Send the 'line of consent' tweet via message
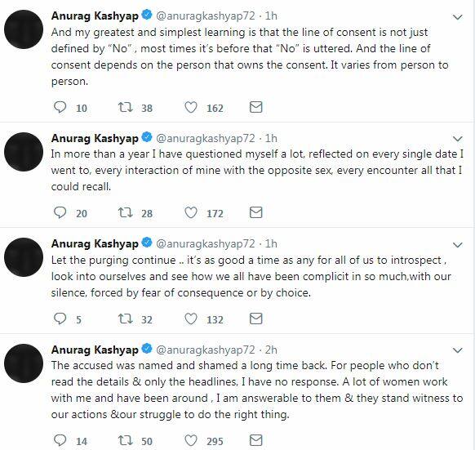The width and height of the screenshot is (475, 450). click(255, 107)
